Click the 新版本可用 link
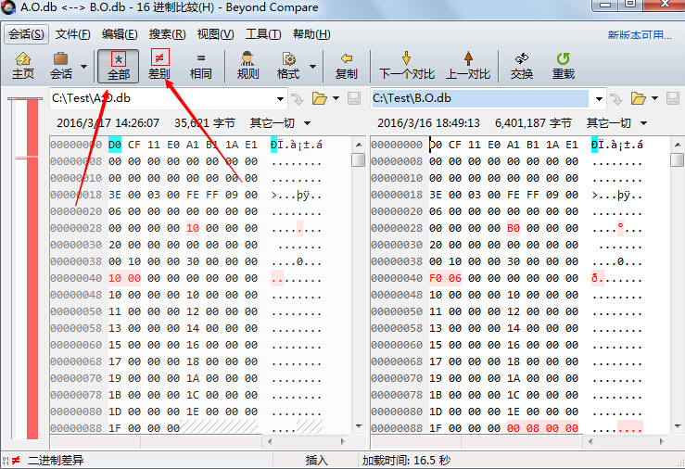The width and height of the screenshot is (685, 469). tap(640, 35)
